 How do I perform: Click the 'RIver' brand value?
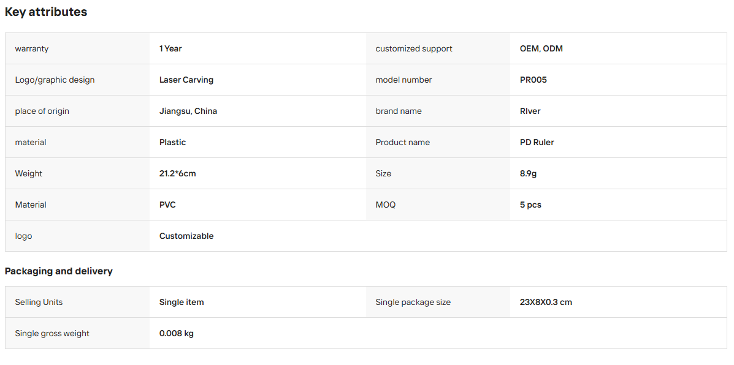(530, 111)
